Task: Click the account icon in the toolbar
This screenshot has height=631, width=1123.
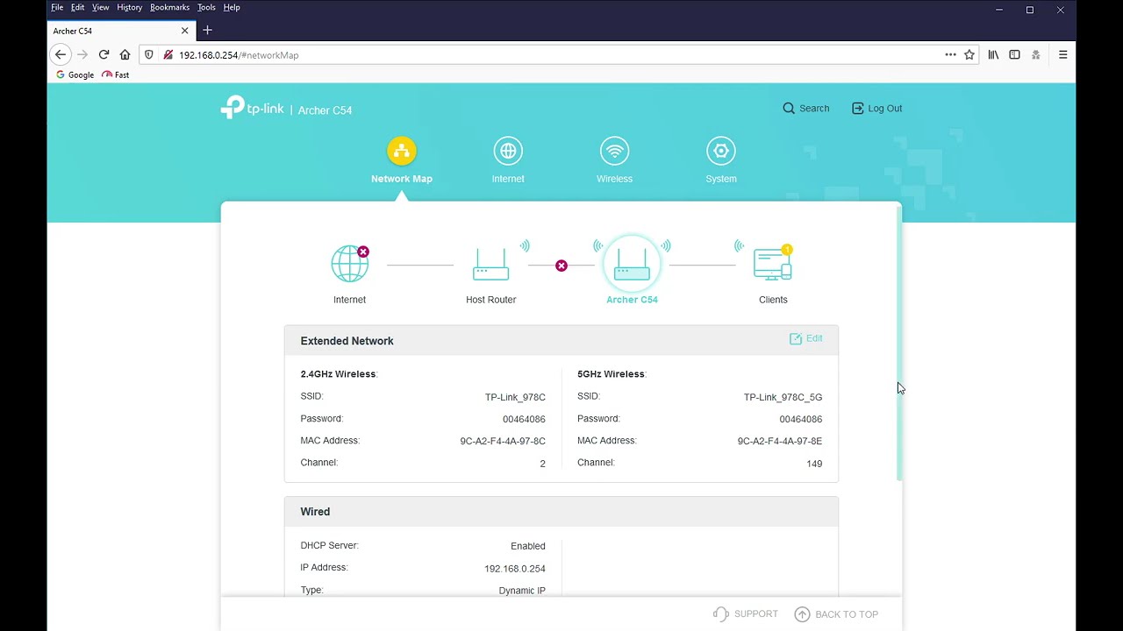Action: pyautogui.click(x=1036, y=54)
